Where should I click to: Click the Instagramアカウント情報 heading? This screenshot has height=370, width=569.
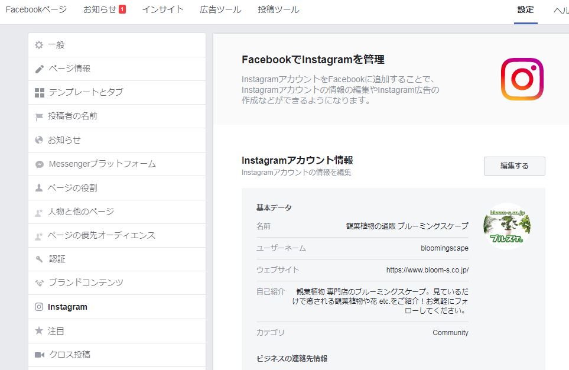297,160
